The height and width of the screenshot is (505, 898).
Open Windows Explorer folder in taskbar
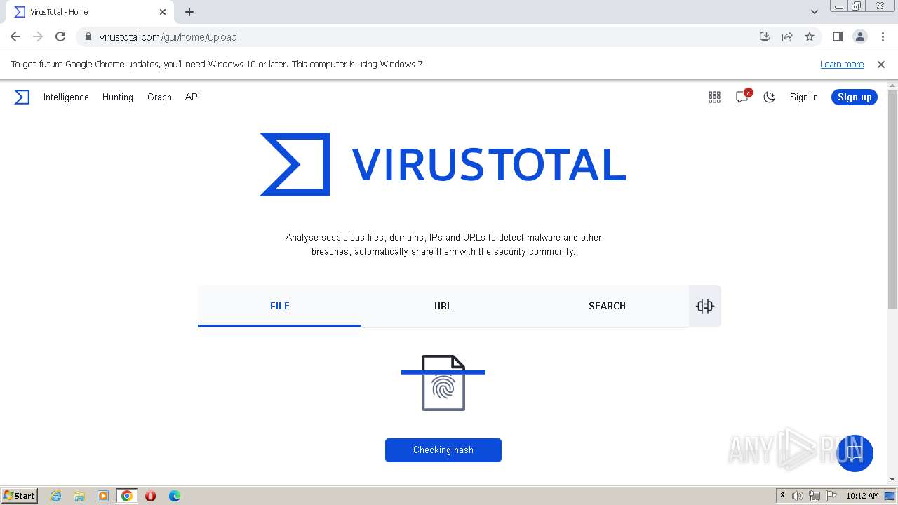pos(79,496)
